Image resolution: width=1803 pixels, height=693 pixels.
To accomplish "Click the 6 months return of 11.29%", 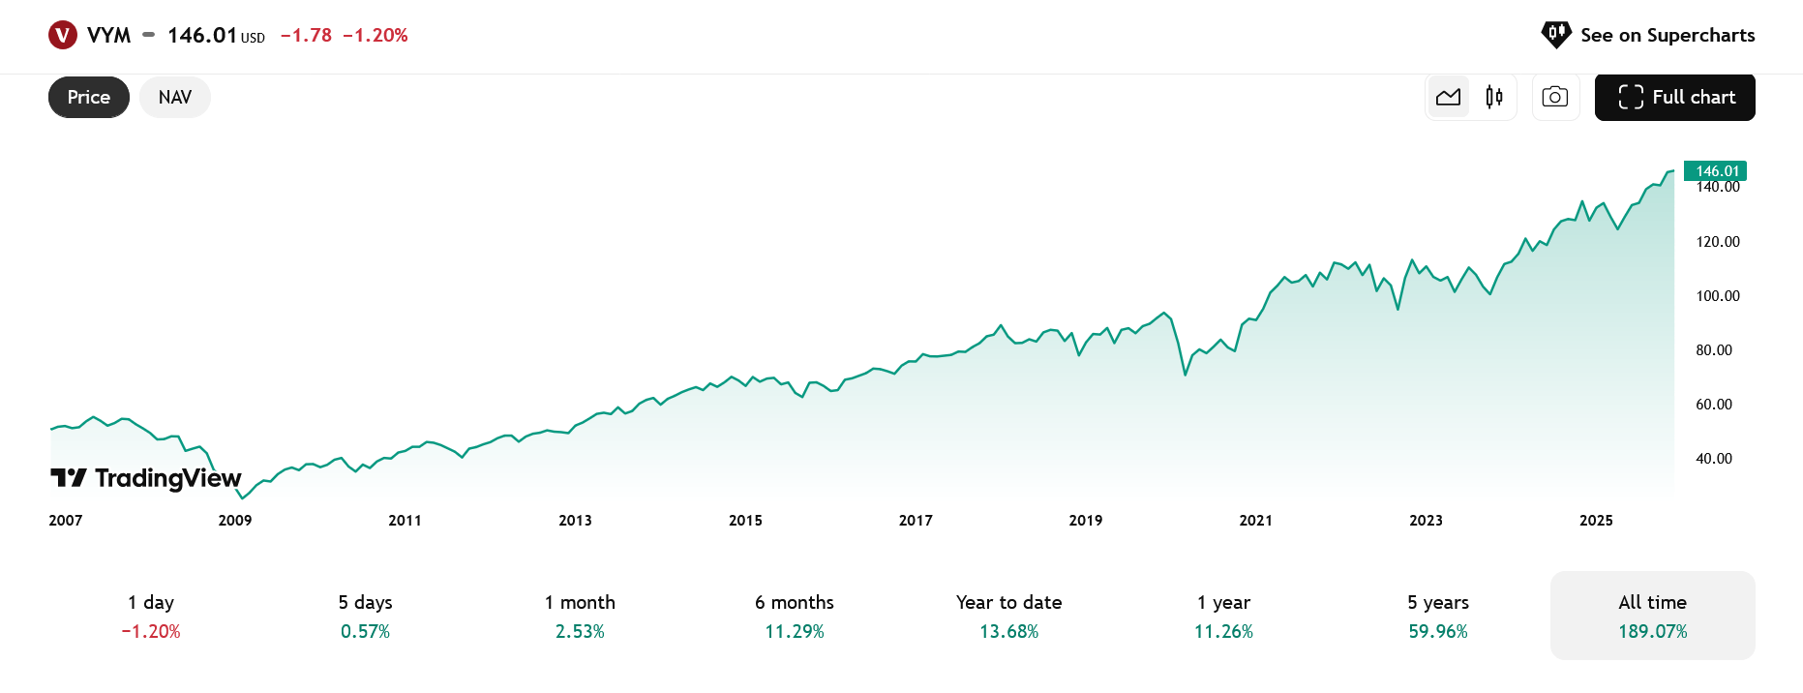I will click(x=794, y=616).
